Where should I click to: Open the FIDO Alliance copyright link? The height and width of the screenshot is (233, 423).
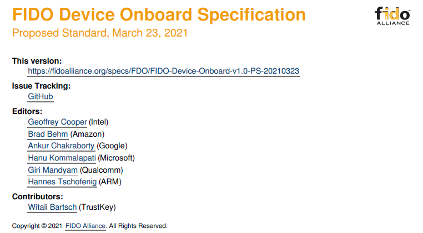(x=85, y=226)
